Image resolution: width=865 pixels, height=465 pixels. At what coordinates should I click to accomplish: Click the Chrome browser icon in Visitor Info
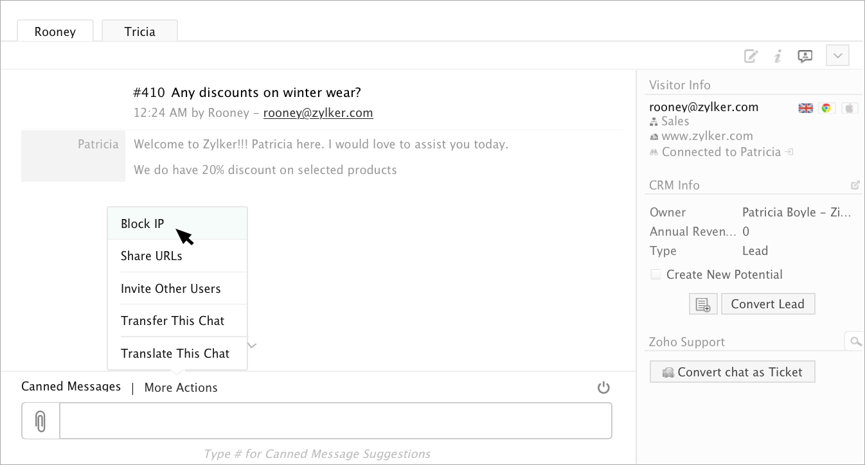[827, 108]
